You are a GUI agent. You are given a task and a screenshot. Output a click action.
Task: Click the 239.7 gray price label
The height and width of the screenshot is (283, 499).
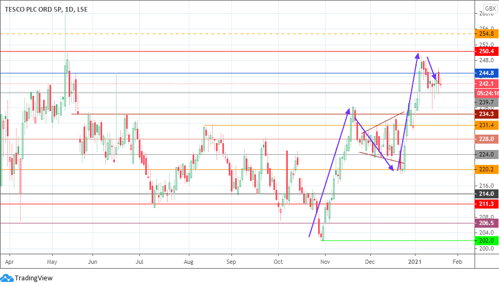pyautogui.click(x=486, y=102)
